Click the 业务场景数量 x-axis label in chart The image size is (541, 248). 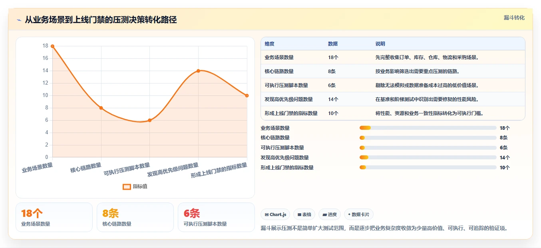[37, 167]
